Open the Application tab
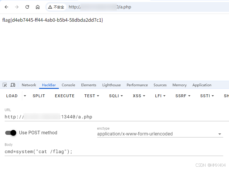The height and width of the screenshot is (169, 229). [202, 85]
